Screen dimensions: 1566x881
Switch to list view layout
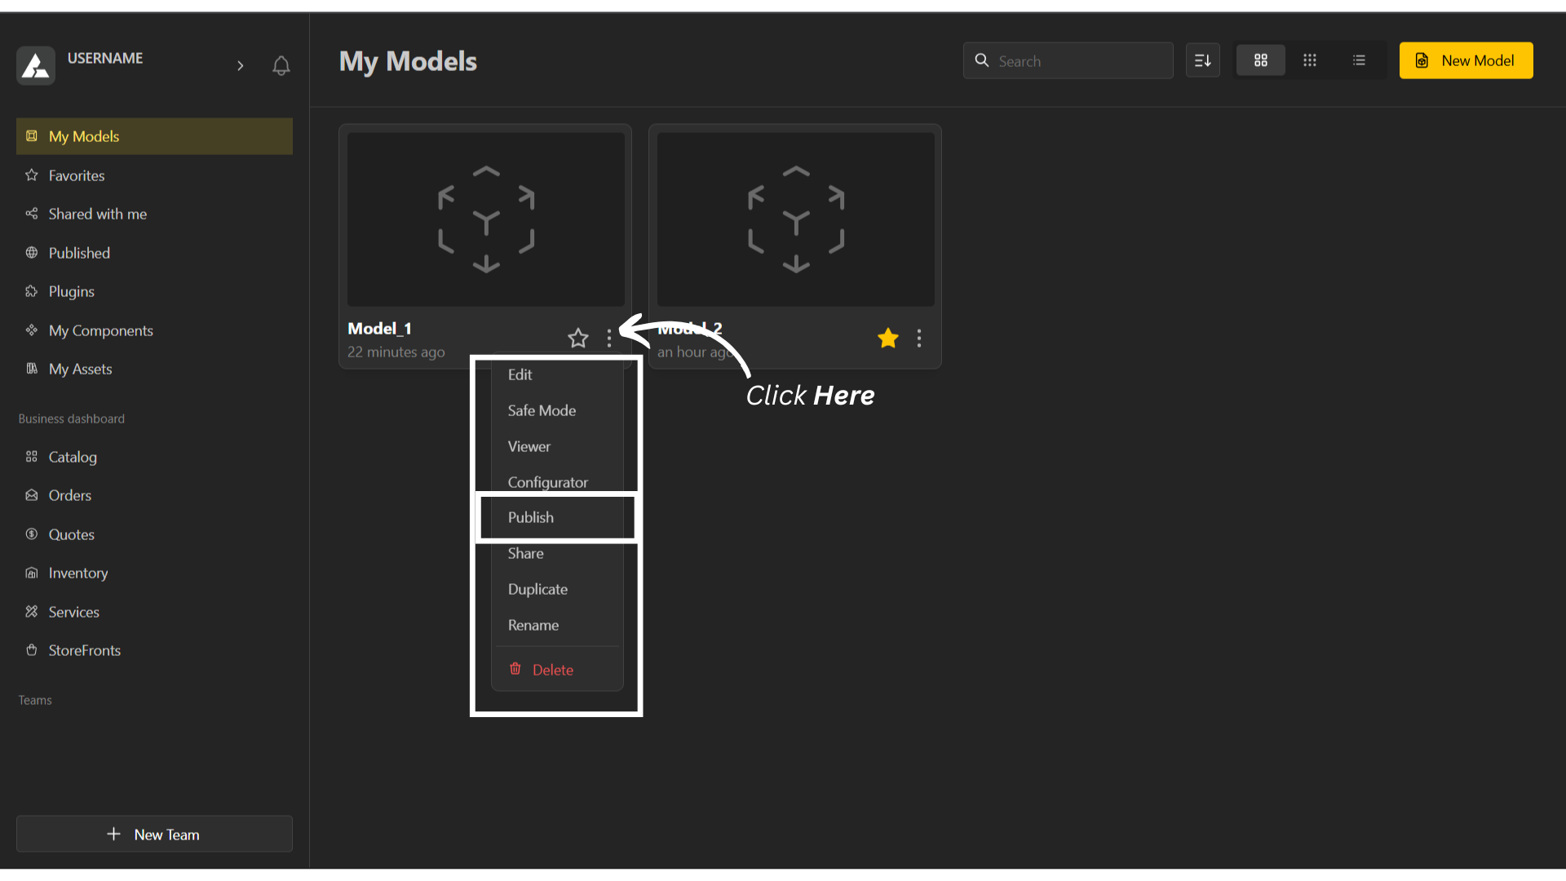1358,60
